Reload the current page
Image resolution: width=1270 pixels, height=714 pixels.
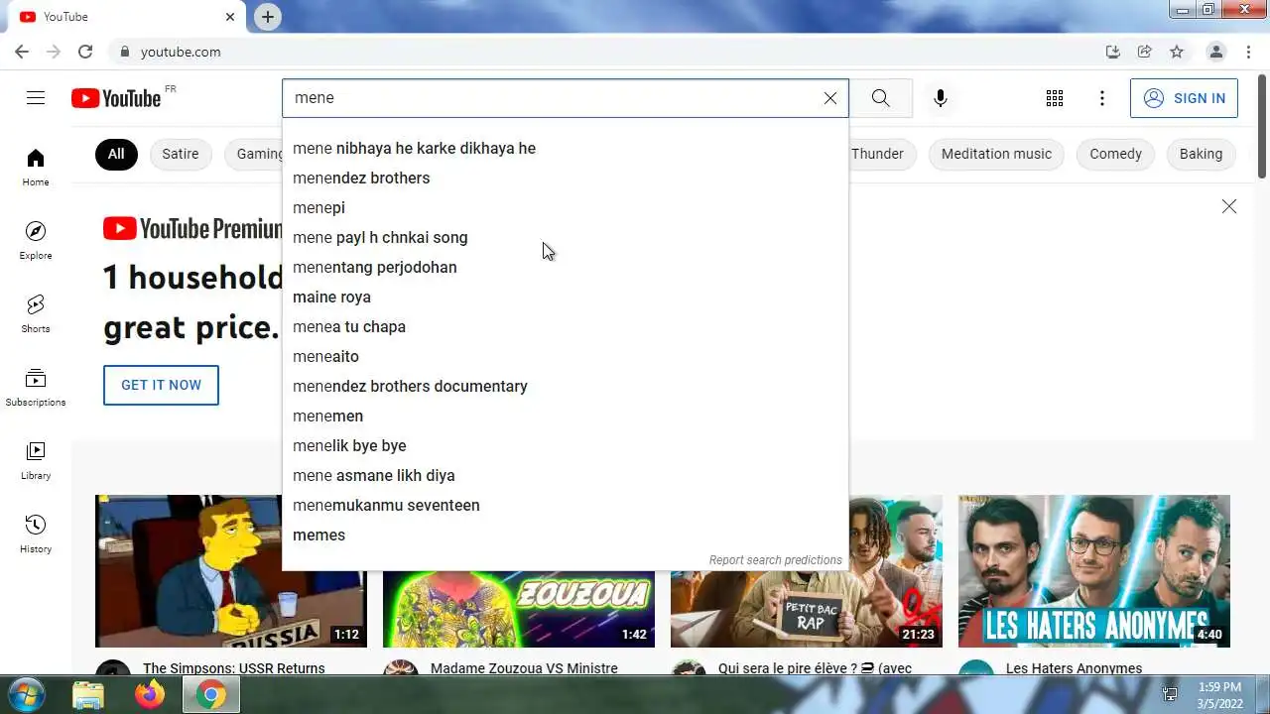[85, 52]
